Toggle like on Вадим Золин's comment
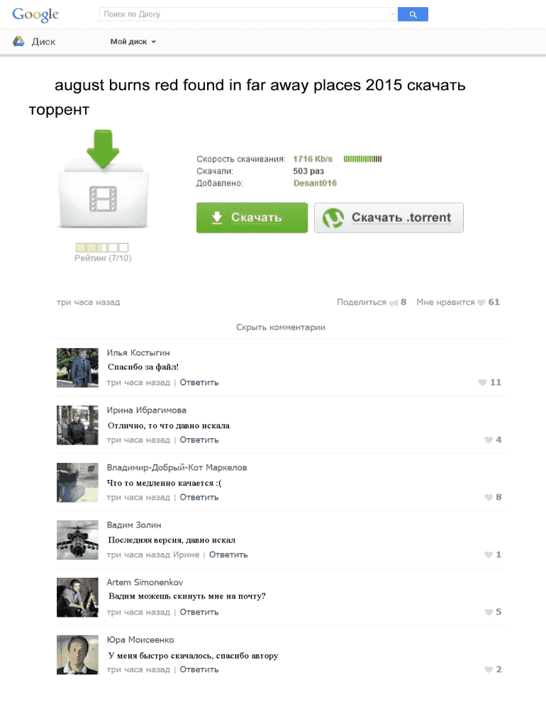 tap(488, 554)
